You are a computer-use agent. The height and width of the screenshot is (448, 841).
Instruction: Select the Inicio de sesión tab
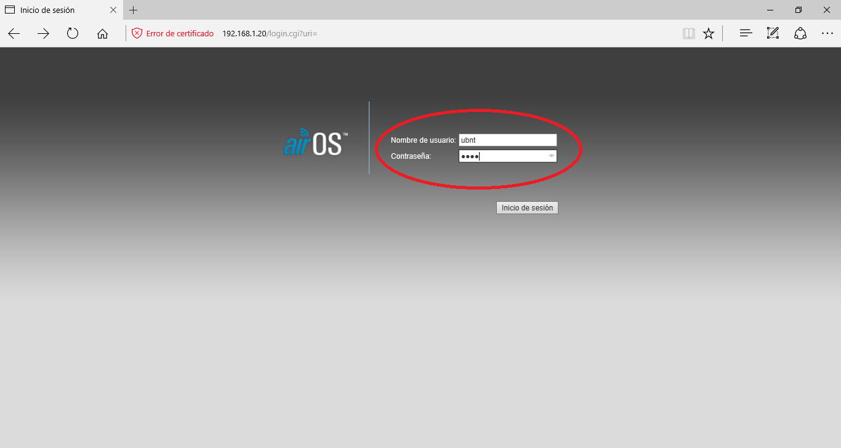click(62, 10)
